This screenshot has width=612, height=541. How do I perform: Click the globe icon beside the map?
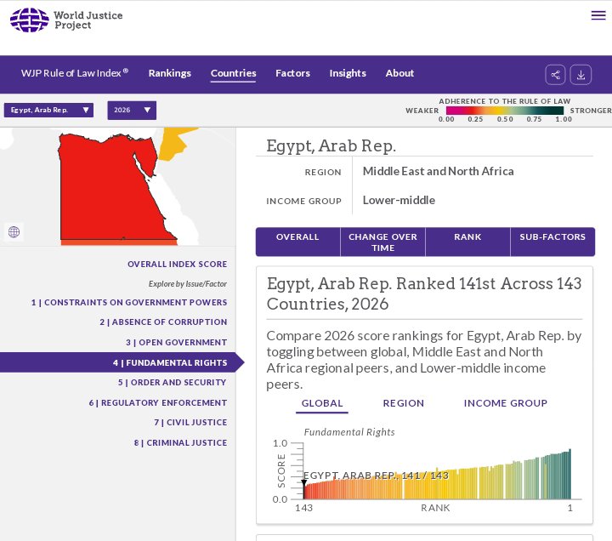[14, 232]
